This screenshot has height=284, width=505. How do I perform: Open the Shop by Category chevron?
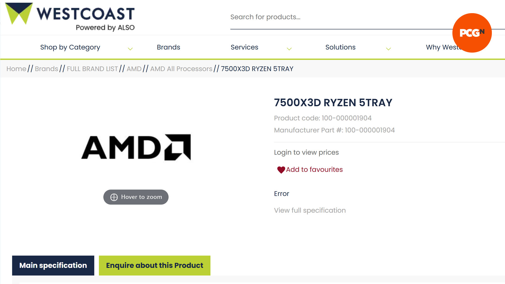click(130, 49)
